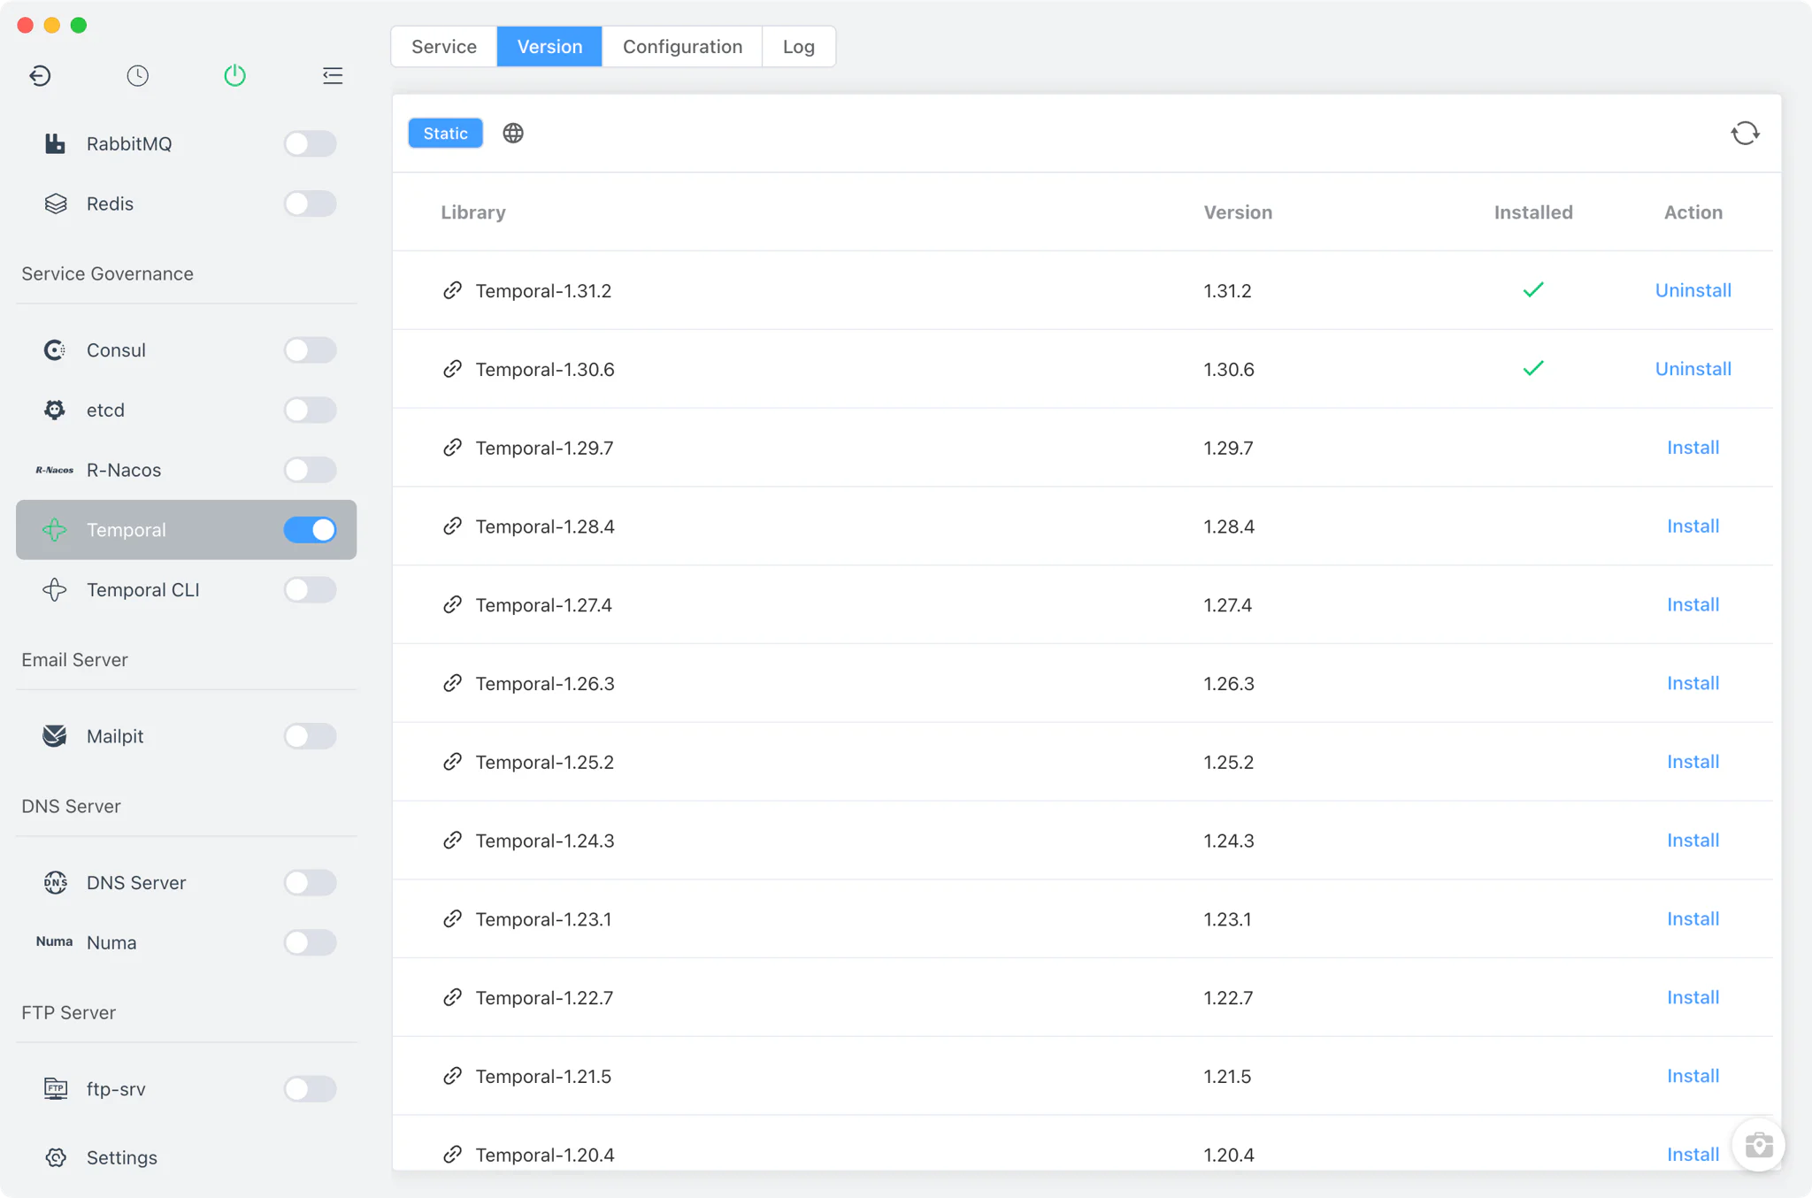This screenshot has width=1812, height=1198.
Task: Uninstall Temporal-1.30.6
Action: click(x=1693, y=369)
